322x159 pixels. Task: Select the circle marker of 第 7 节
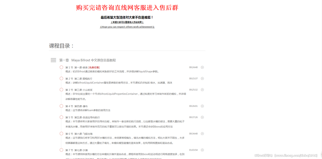[x=61, y=150]
